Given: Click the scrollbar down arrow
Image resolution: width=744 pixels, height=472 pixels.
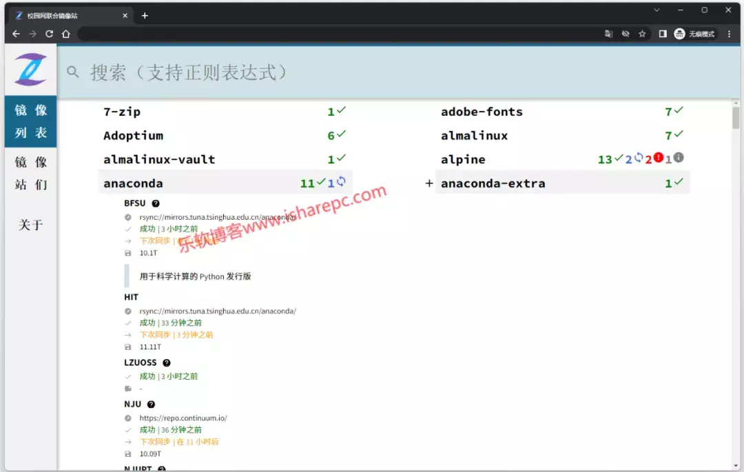Looking at the screenshot, I should (736, 466).
